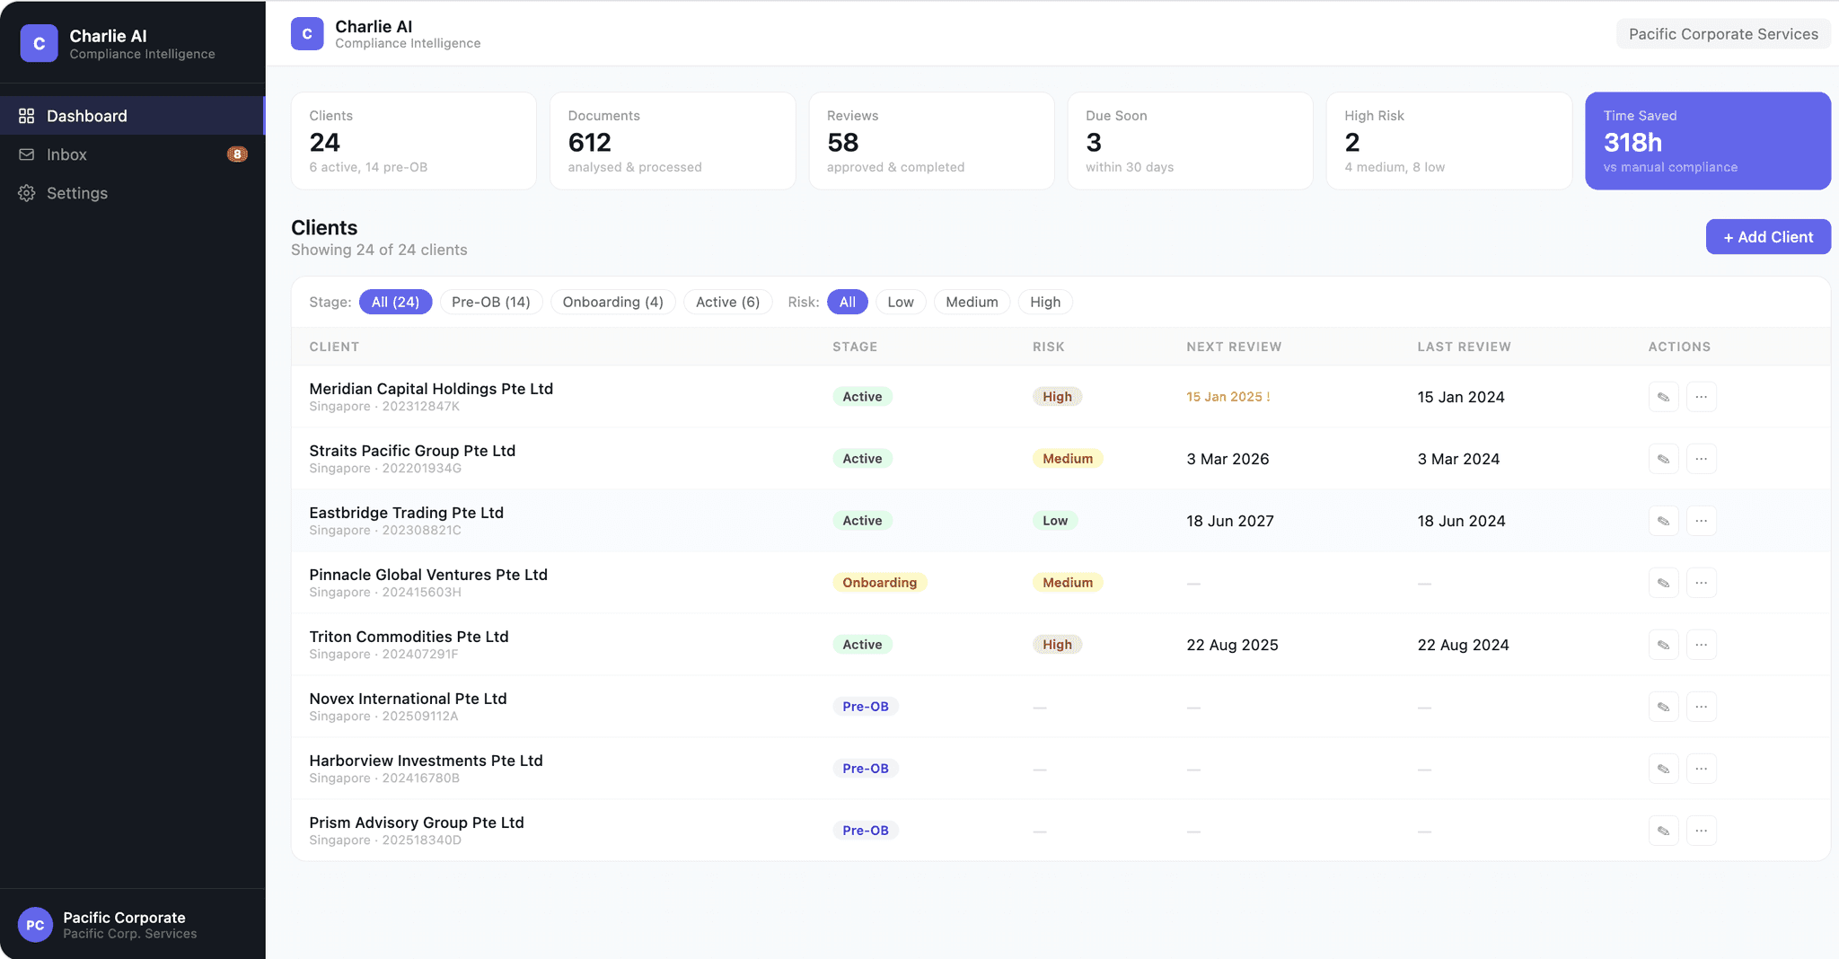Click the Low risk badge for Eastbridge Trading

[1055, 521]
